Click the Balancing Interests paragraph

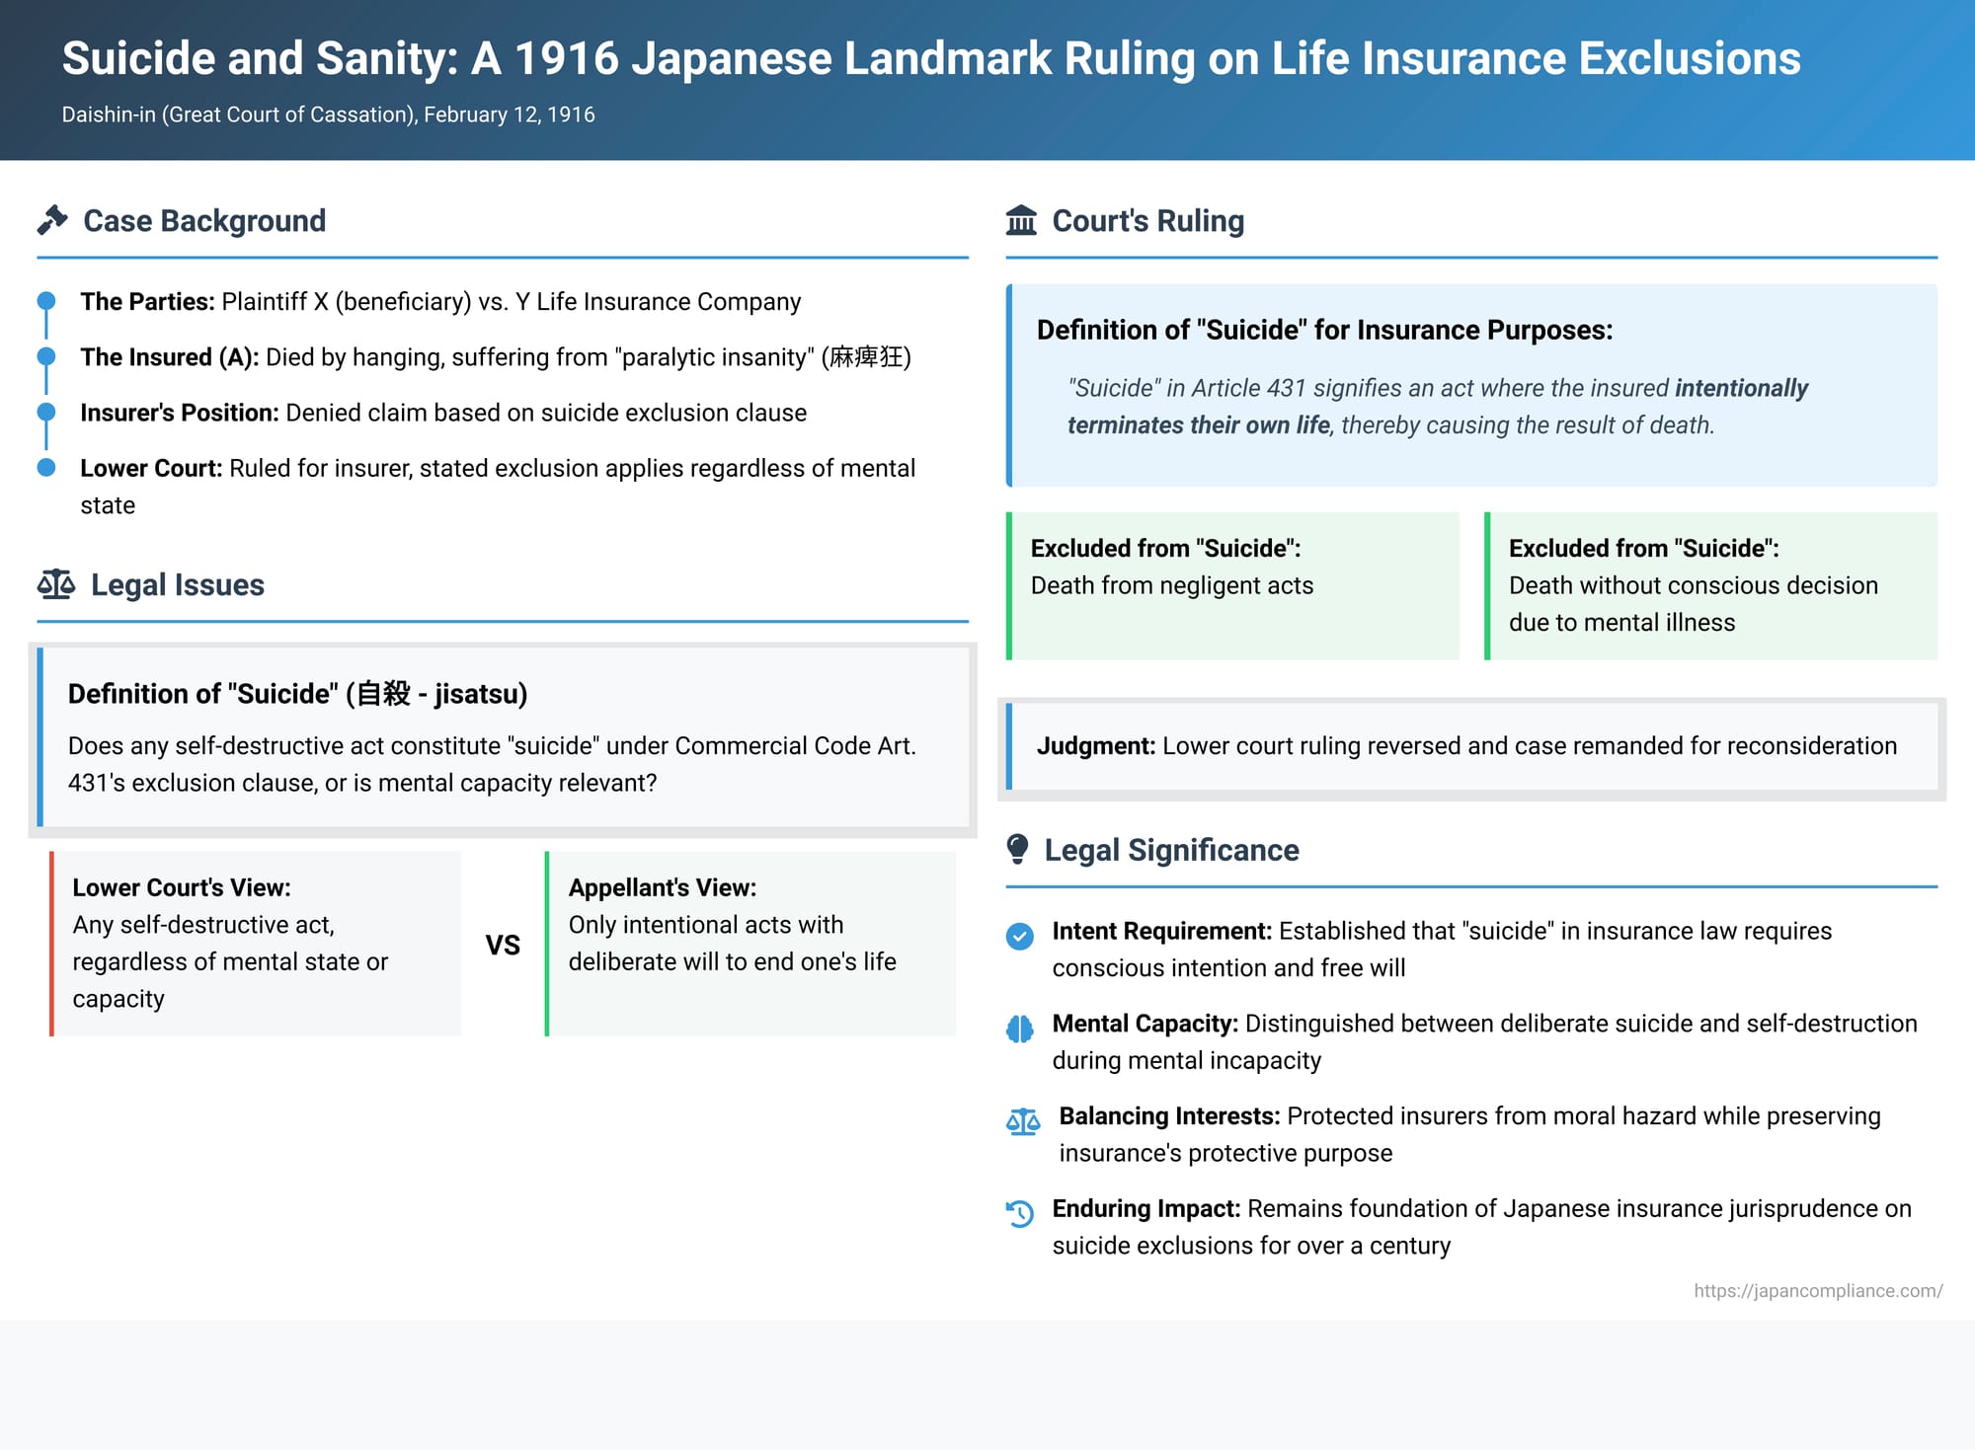coord(1469,1134)
